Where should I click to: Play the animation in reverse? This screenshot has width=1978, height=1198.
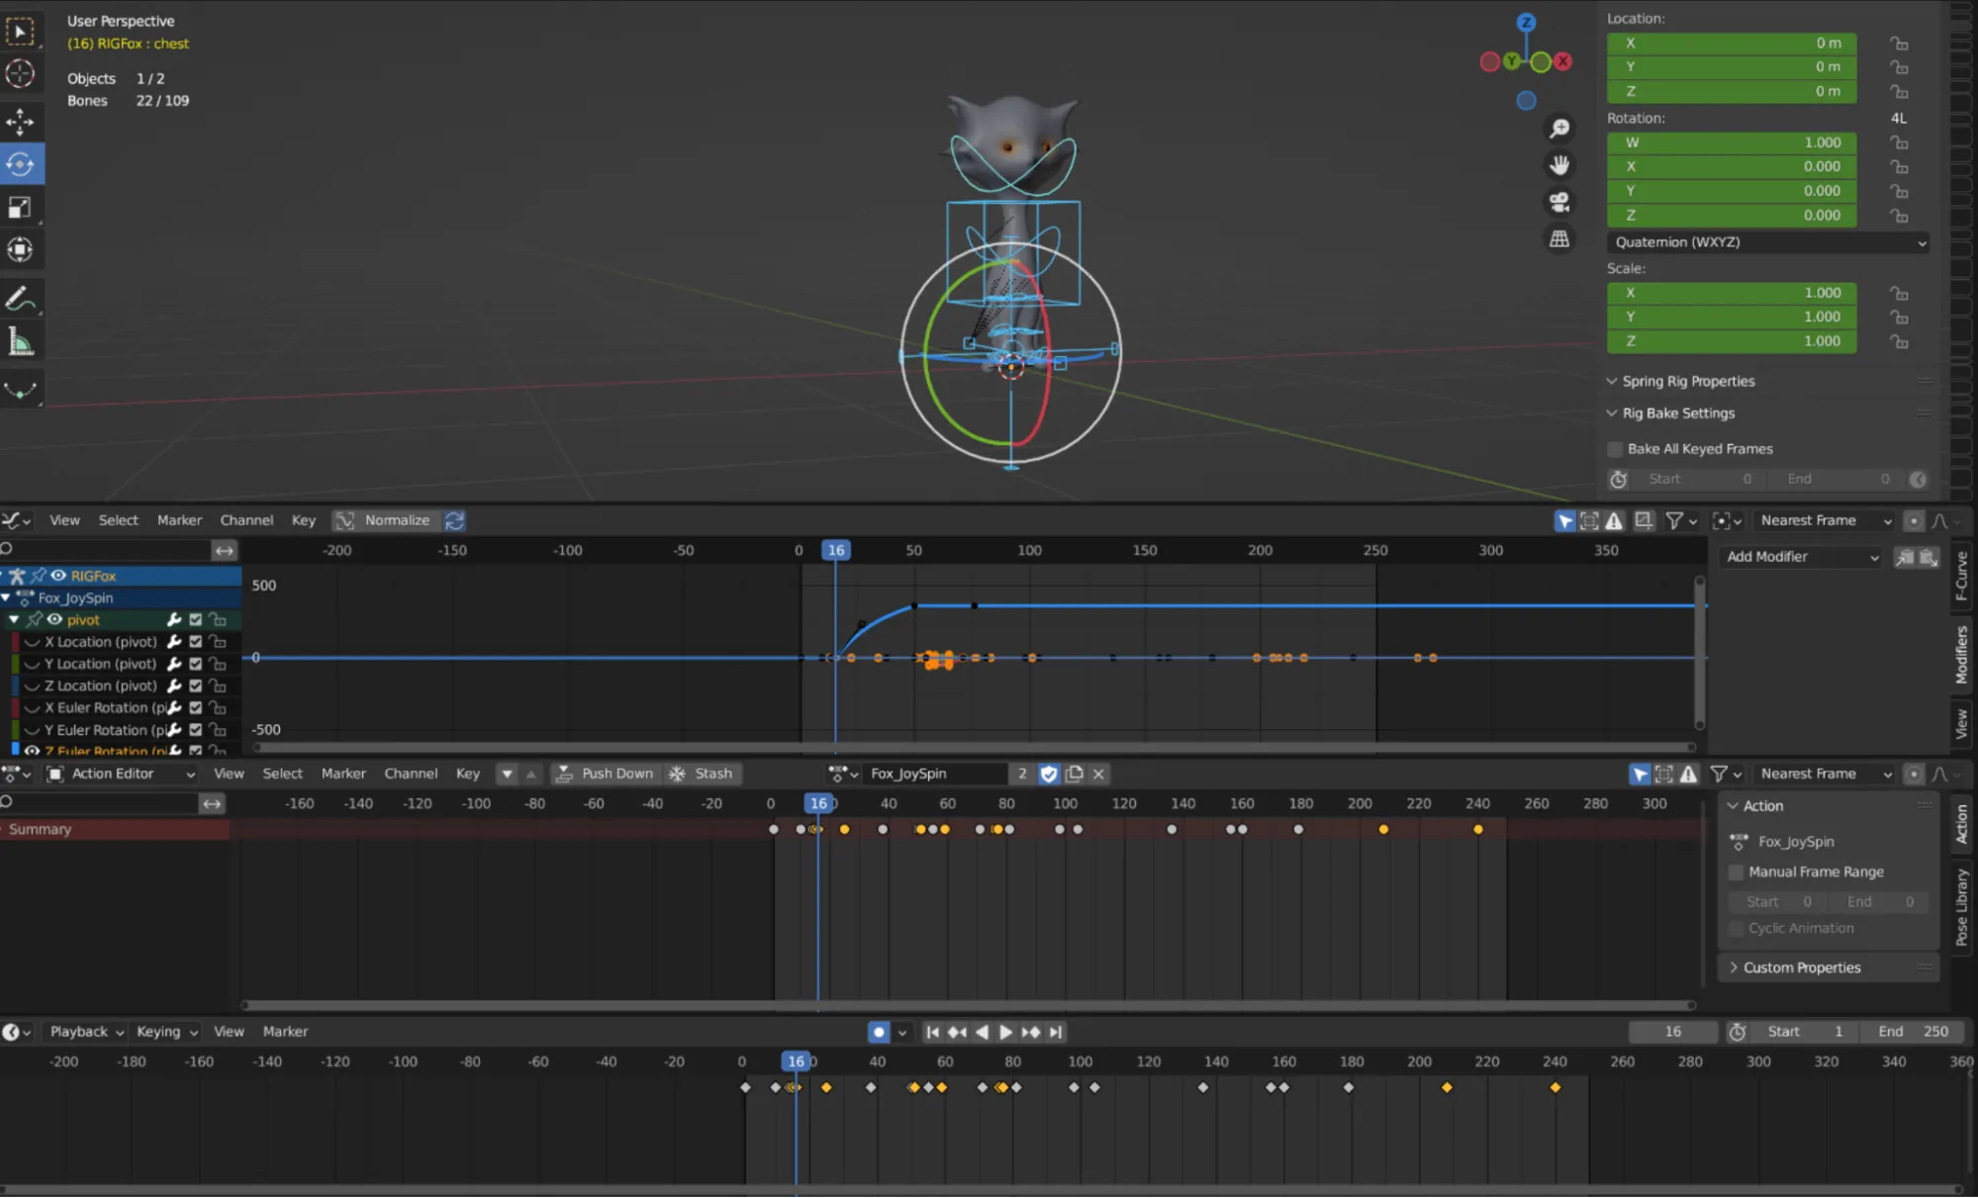coord(982,1032)
